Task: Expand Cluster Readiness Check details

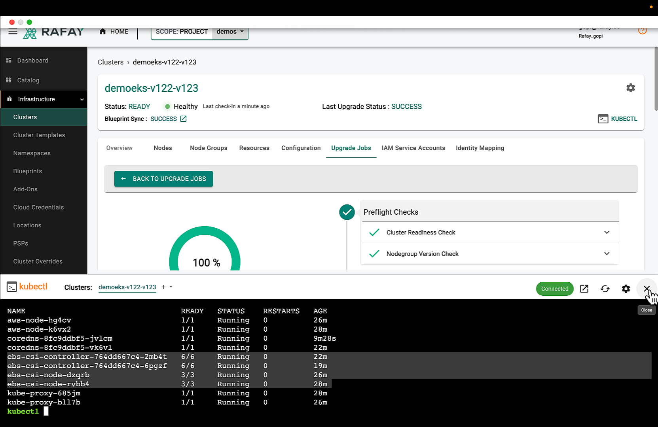Action: pos(607,232)
